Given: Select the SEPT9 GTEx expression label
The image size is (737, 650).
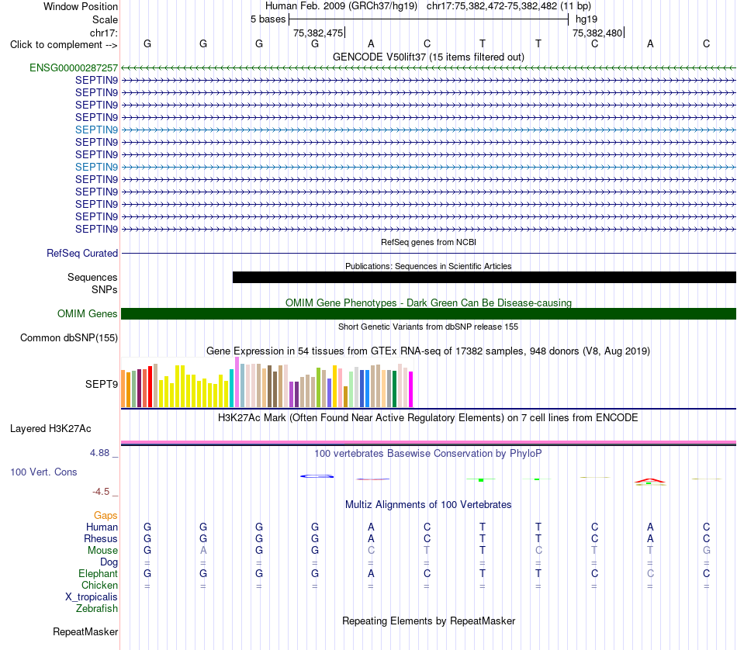Looking at the screenshot, I should click(101, 385).
